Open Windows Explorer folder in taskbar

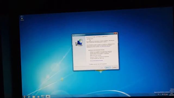[34, 97]
